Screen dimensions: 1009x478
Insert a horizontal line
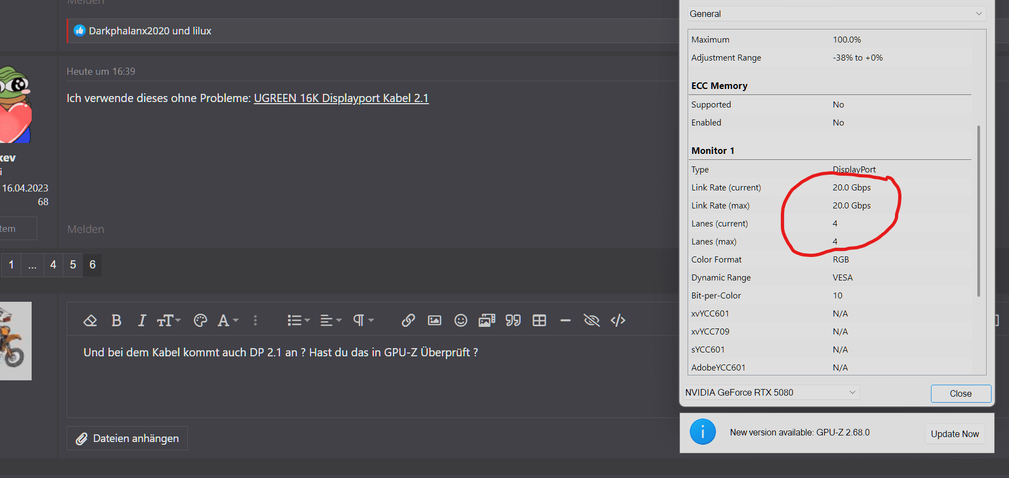[565, 320]
